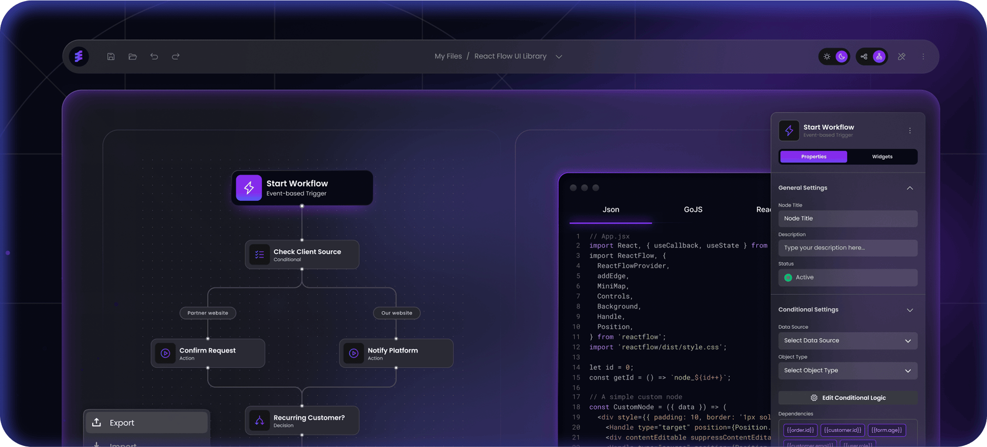Click code line 14 'let id = 0;'
Viewport: 987px width, 447px height.
[x=611, y=367]
